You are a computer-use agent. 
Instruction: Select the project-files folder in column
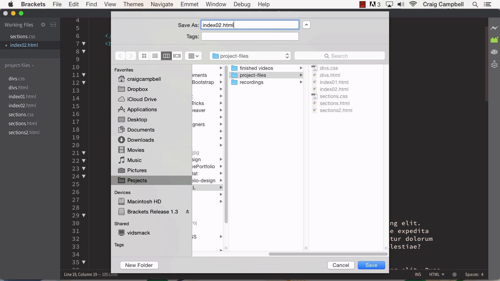(266, 75)
